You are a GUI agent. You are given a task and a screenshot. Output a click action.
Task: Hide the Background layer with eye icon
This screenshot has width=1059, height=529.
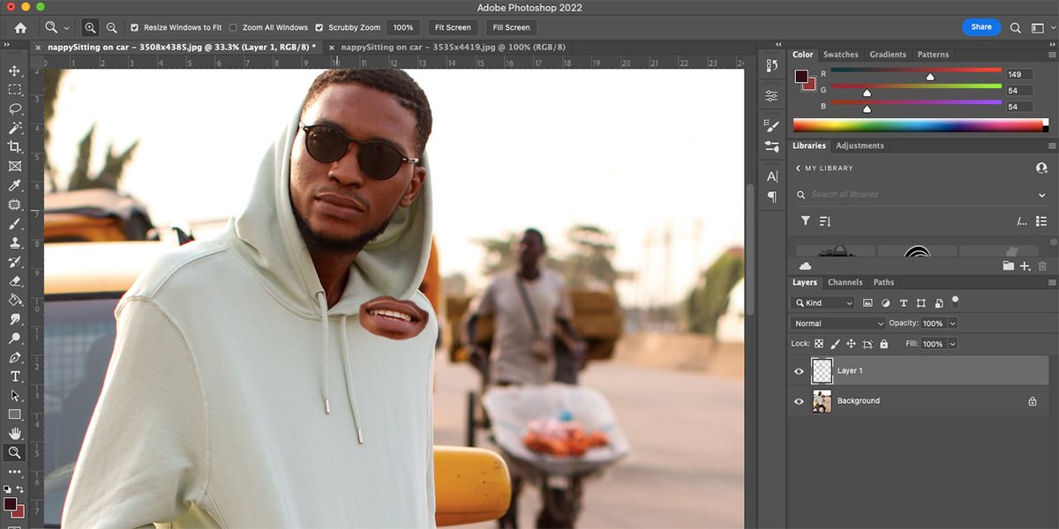[x=799, y=401]
